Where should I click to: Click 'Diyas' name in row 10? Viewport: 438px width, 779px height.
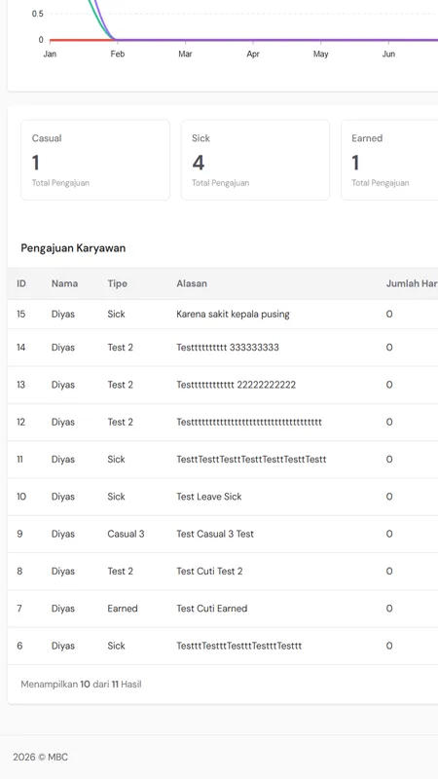pyautogui.click(x=63, y=497)
